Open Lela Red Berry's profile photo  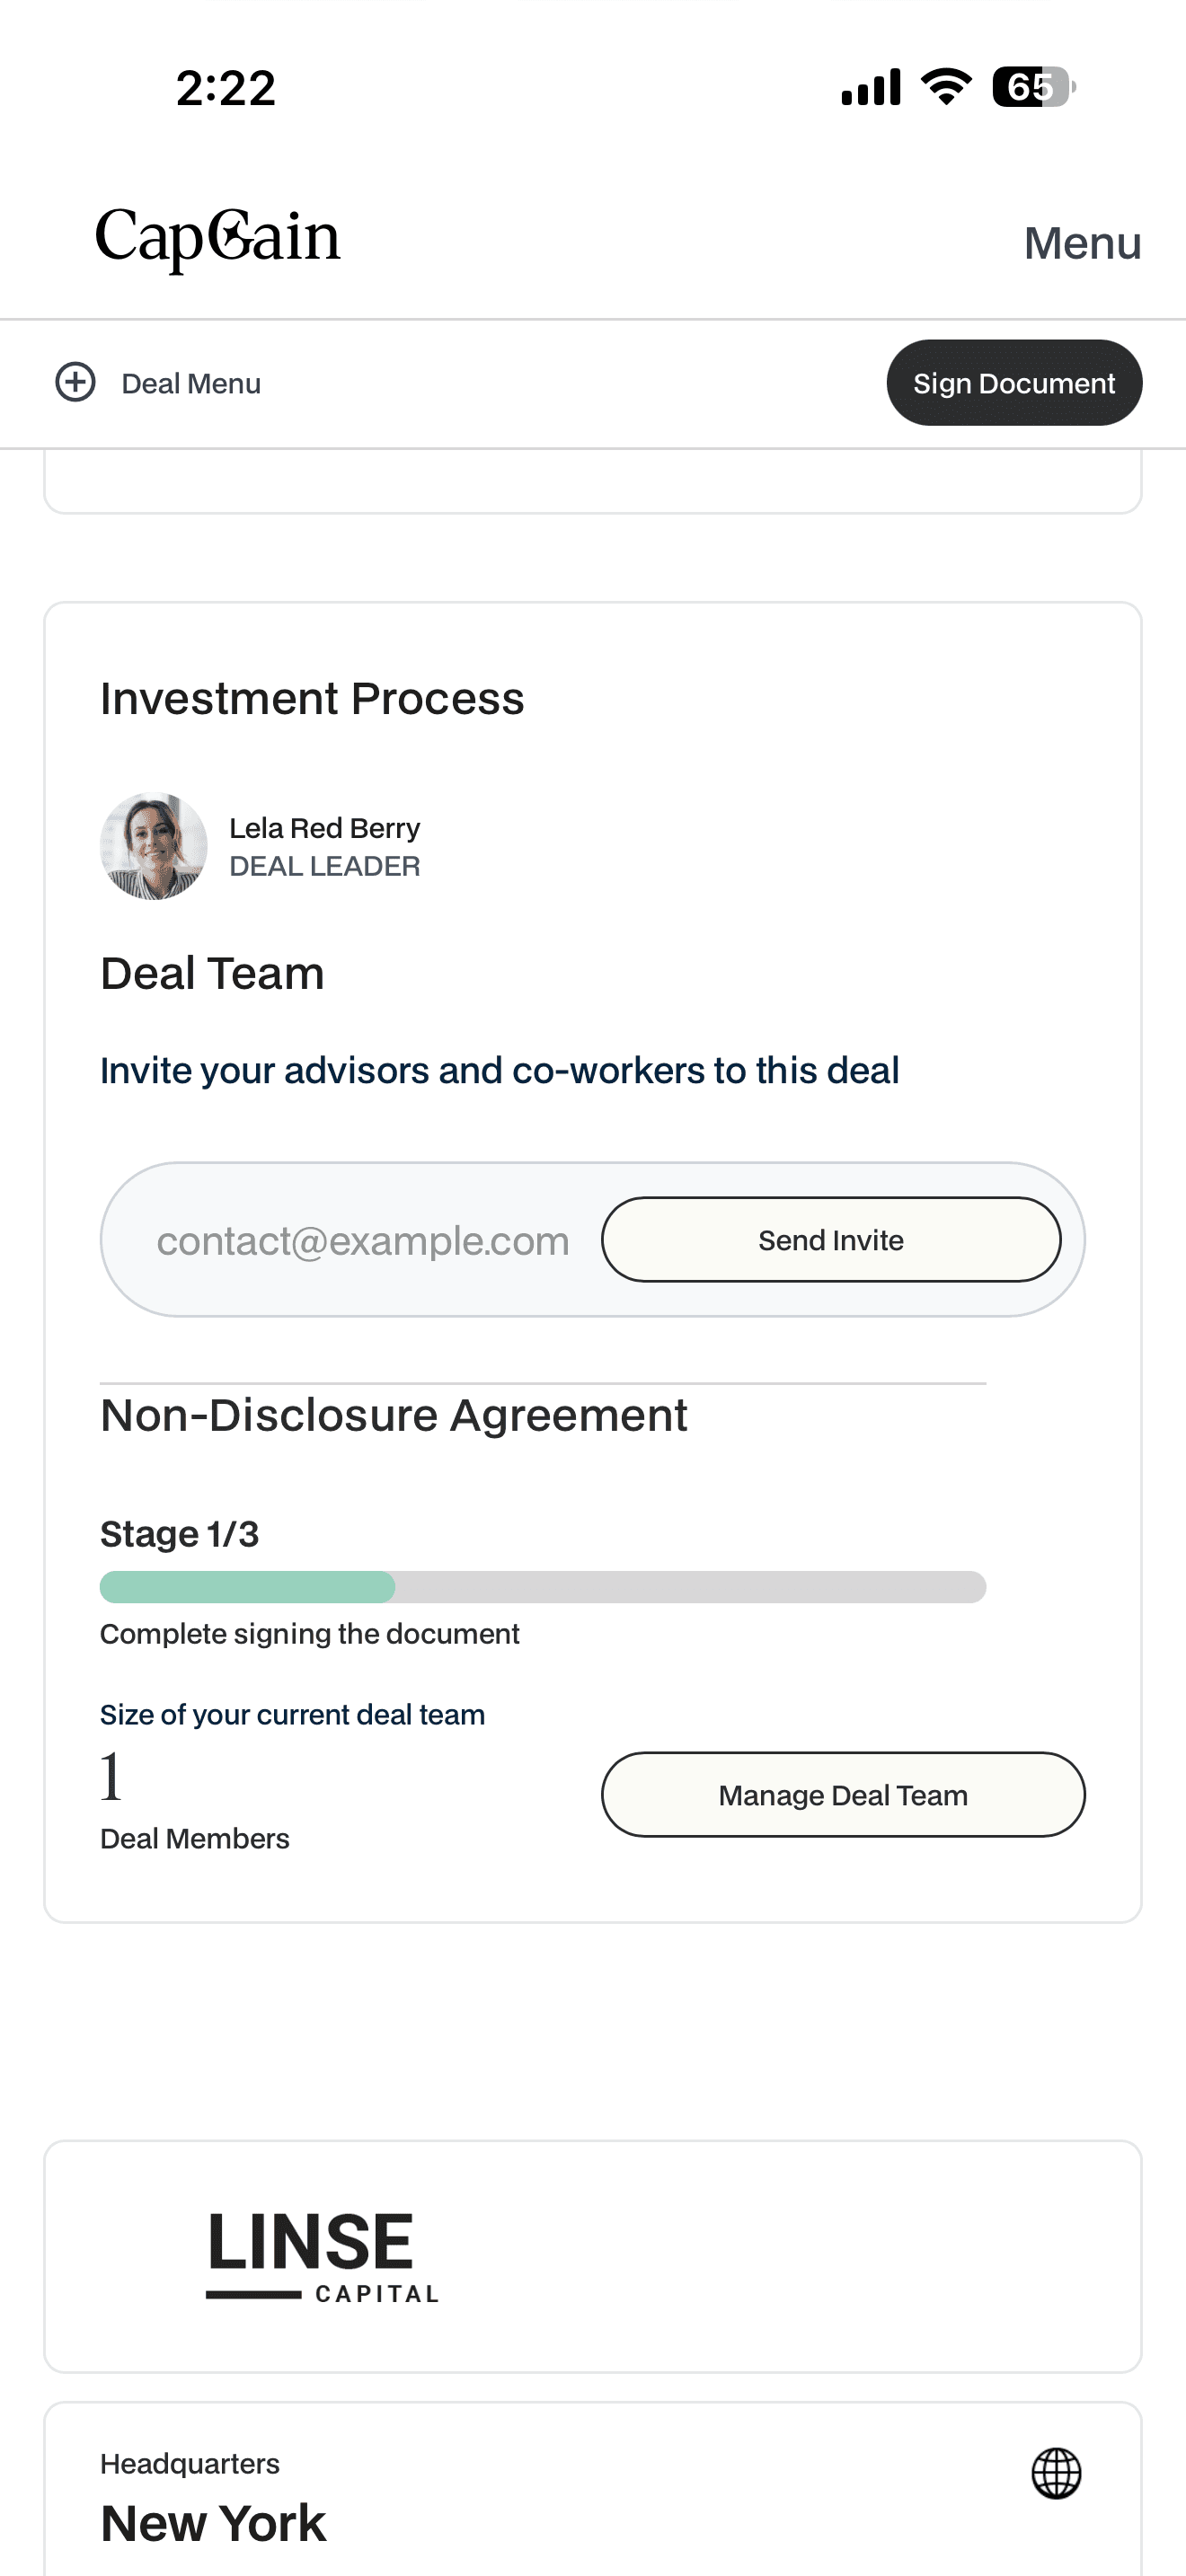pyautogui.click(x=154, y=846)
